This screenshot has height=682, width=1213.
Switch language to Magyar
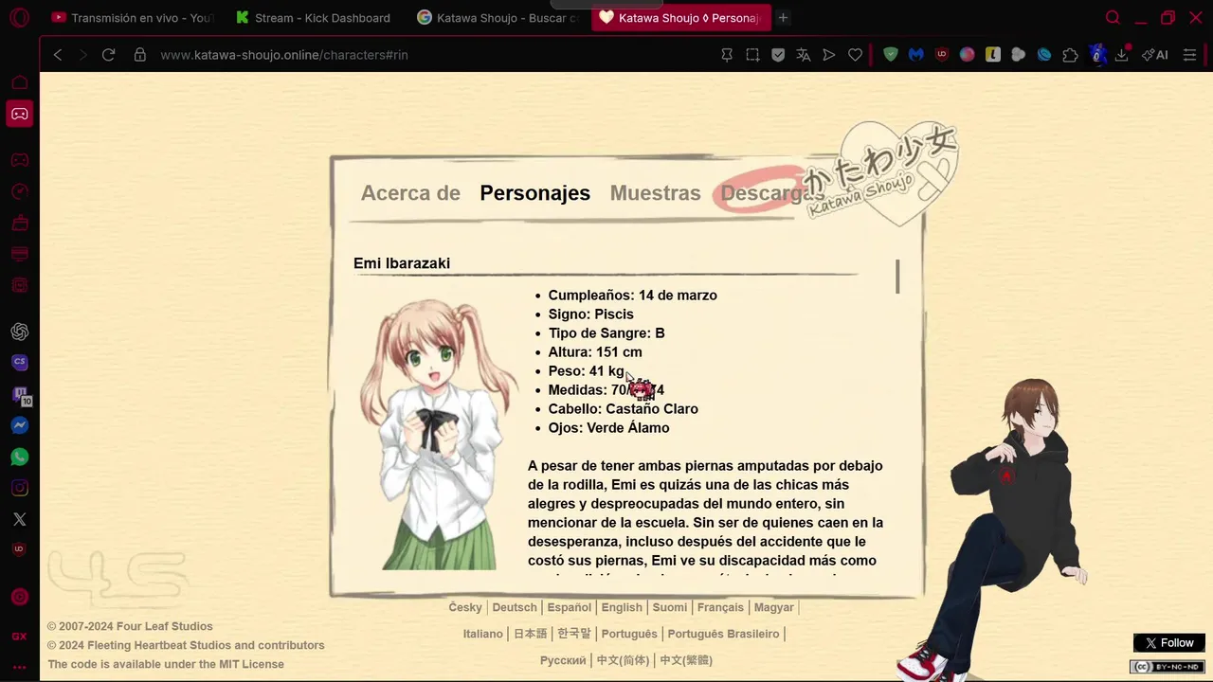click(x=774, y=607)
